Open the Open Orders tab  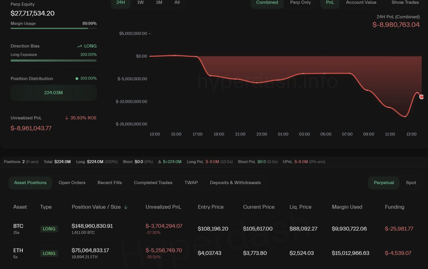(x=72, y=182)
